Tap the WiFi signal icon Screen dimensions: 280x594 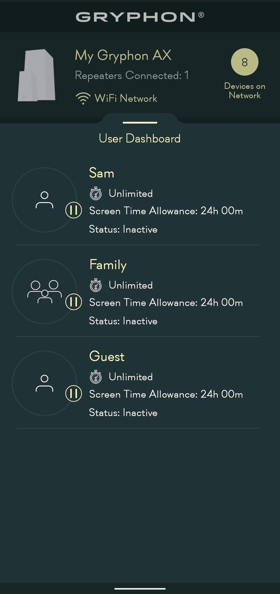coord(83,98)
